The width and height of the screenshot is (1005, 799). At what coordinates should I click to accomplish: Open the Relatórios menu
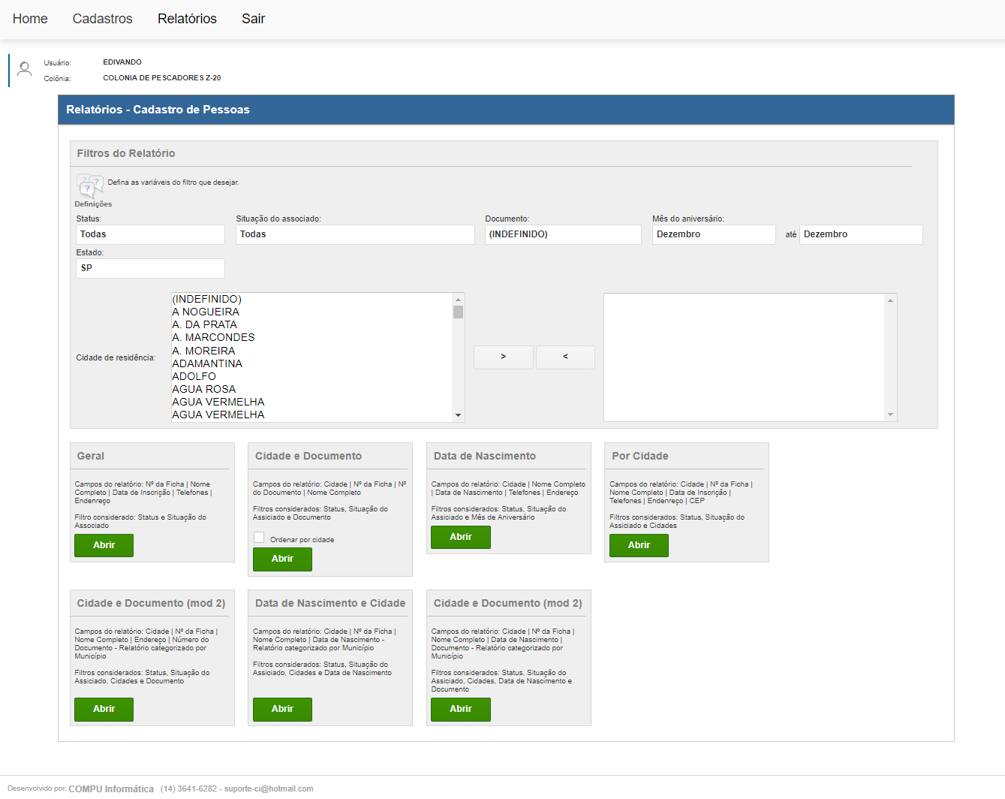click(x=187, y=19)
